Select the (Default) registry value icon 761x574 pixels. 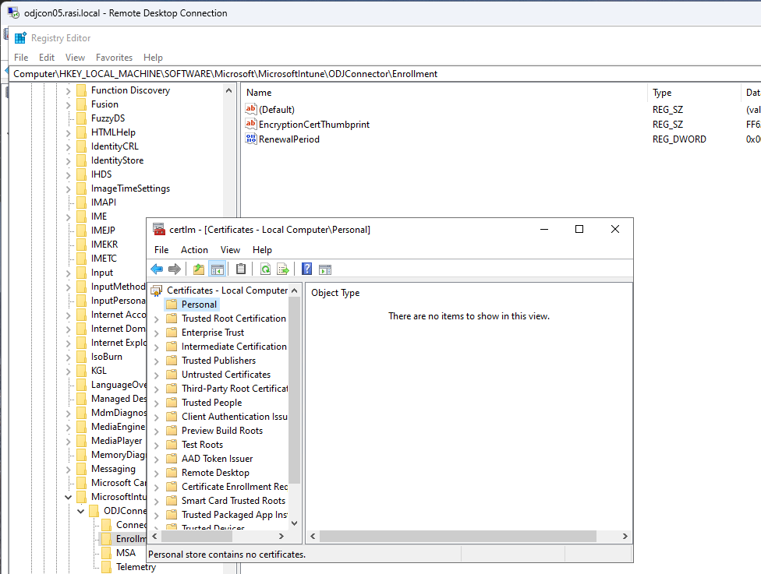[x=251, y=109]
